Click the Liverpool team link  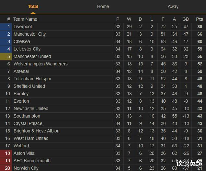click(23, 27)
